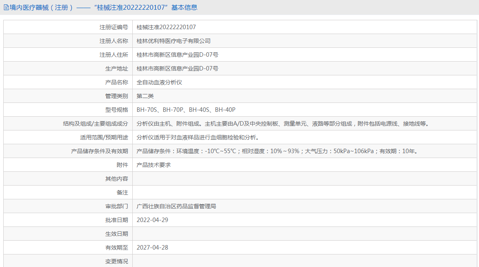Click the 审批部门 label
The width and height of the screenshot is (479, 267).
tap(117, 206)
